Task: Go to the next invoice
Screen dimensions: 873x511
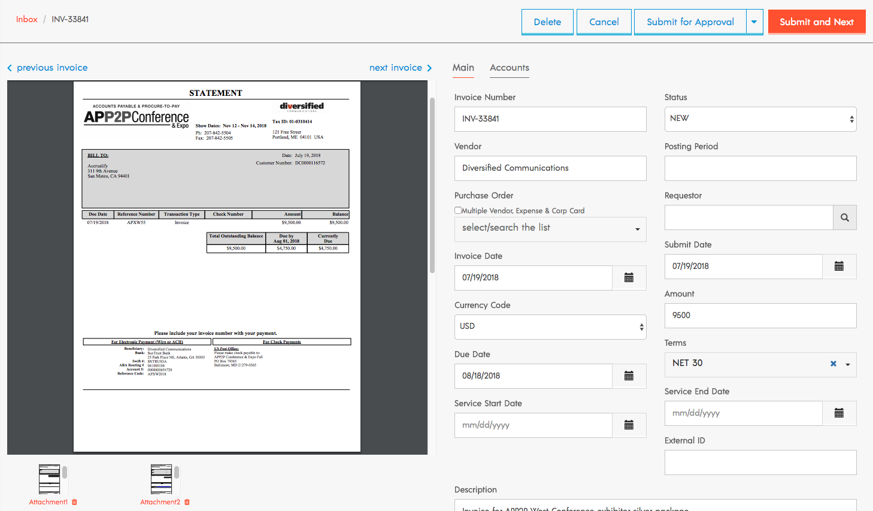Action: tap(396, 68)
